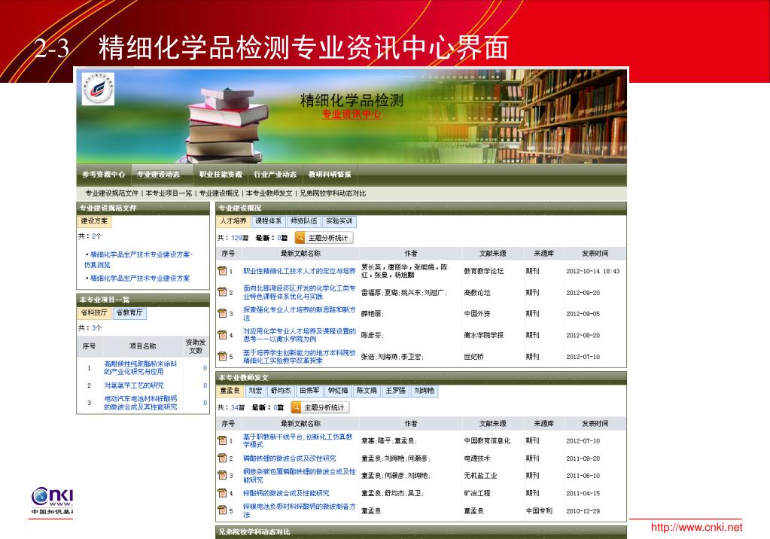Screen dimensions: 770x539
Task: Click document icon for 铜掺杂碳包覆磷酸铁锂 row
Action: (222, 475)
